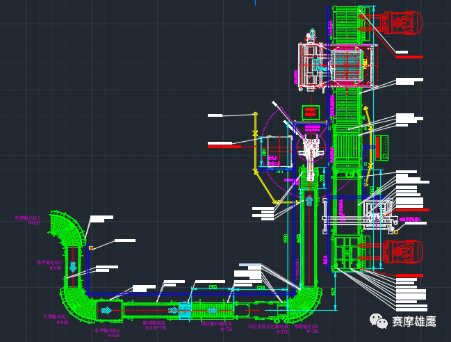
Task: Click the 弯道输送机3 H=620 label
Action: 28,220
